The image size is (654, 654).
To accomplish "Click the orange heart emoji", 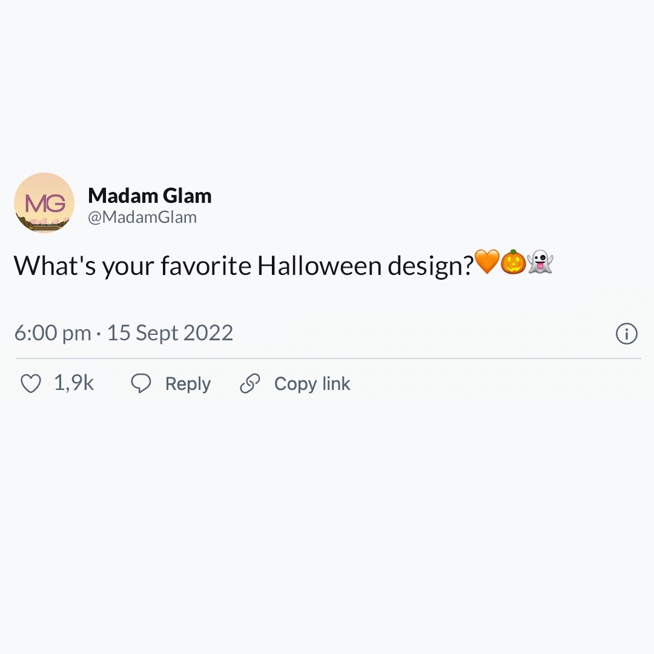I will tap(487, 263).
